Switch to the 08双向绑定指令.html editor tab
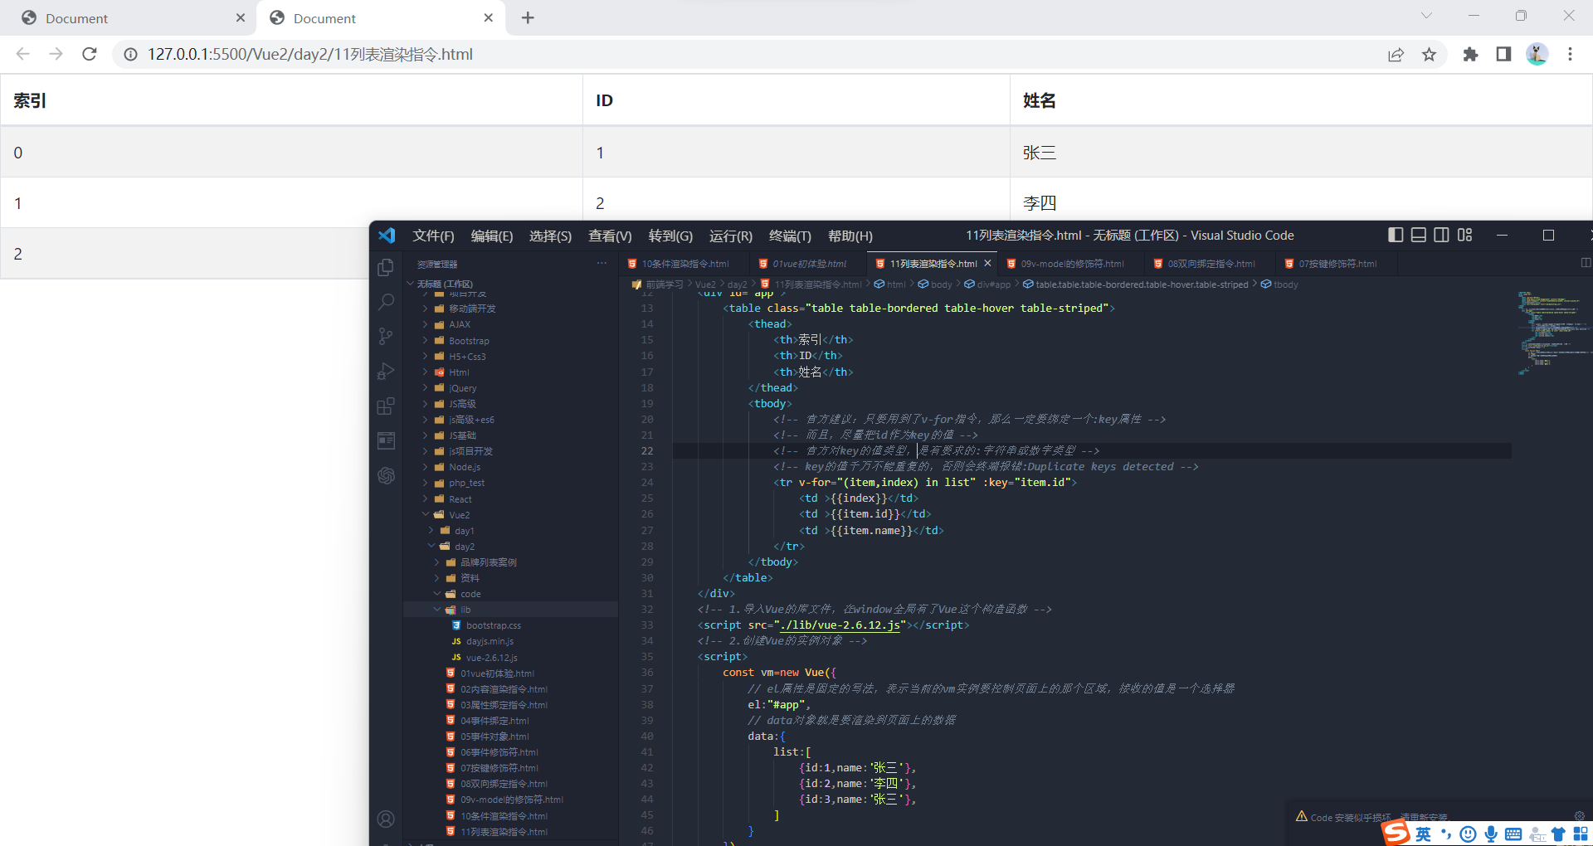 [1211, 264]
